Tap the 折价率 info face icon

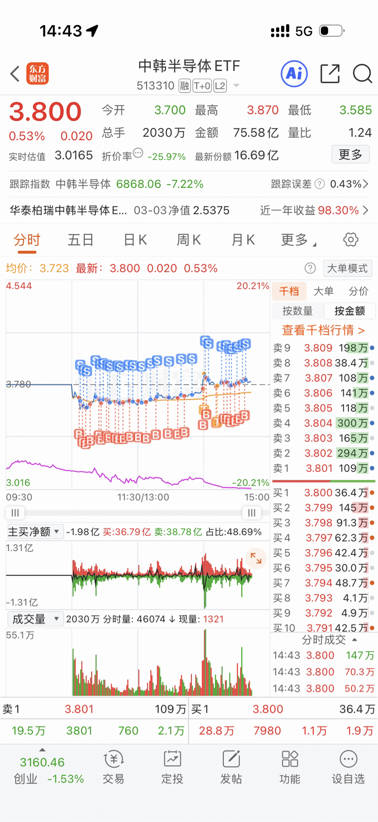coord(138,153)
